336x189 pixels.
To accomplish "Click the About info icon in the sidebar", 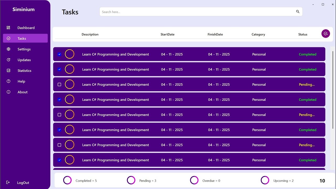I will tap(8, 92).
